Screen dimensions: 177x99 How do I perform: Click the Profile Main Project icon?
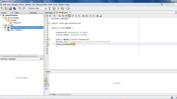point(68,9)
